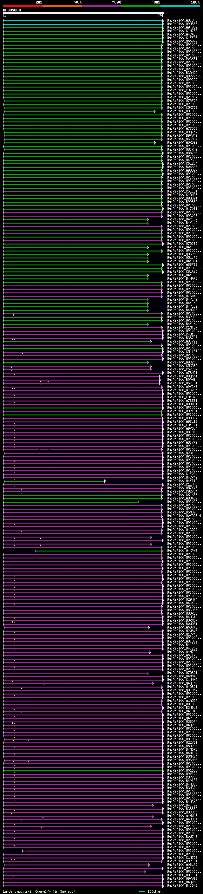Go to the UniRef100_C6LXZ3 label
Viewport: 203px width, 894px height.
182,495
